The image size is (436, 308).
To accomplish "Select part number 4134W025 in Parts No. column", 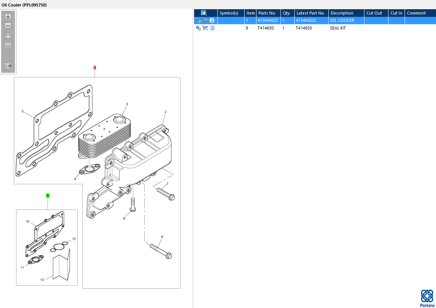I will point(268,20).
